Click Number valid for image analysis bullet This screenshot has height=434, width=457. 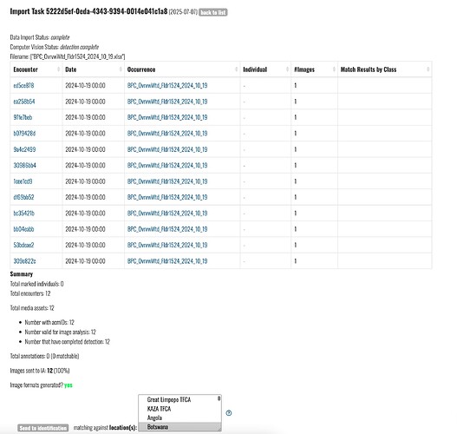point(60,332)
